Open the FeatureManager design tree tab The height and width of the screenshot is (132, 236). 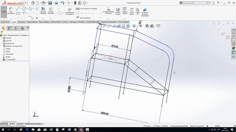(3, 28)
